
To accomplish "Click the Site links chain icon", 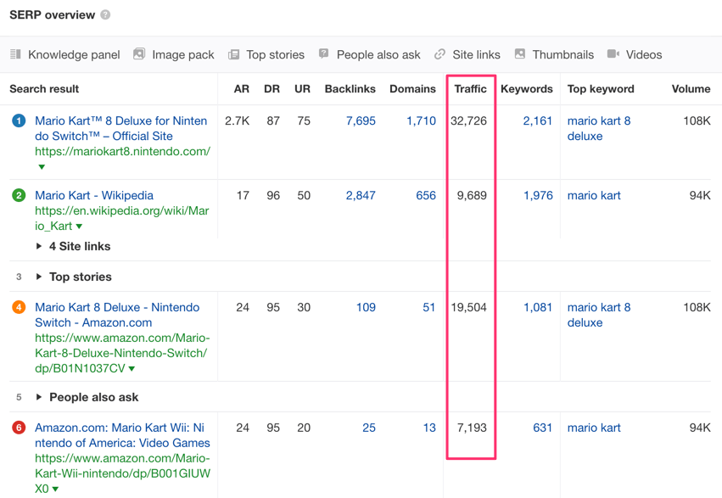I will [x=439, y=54].
